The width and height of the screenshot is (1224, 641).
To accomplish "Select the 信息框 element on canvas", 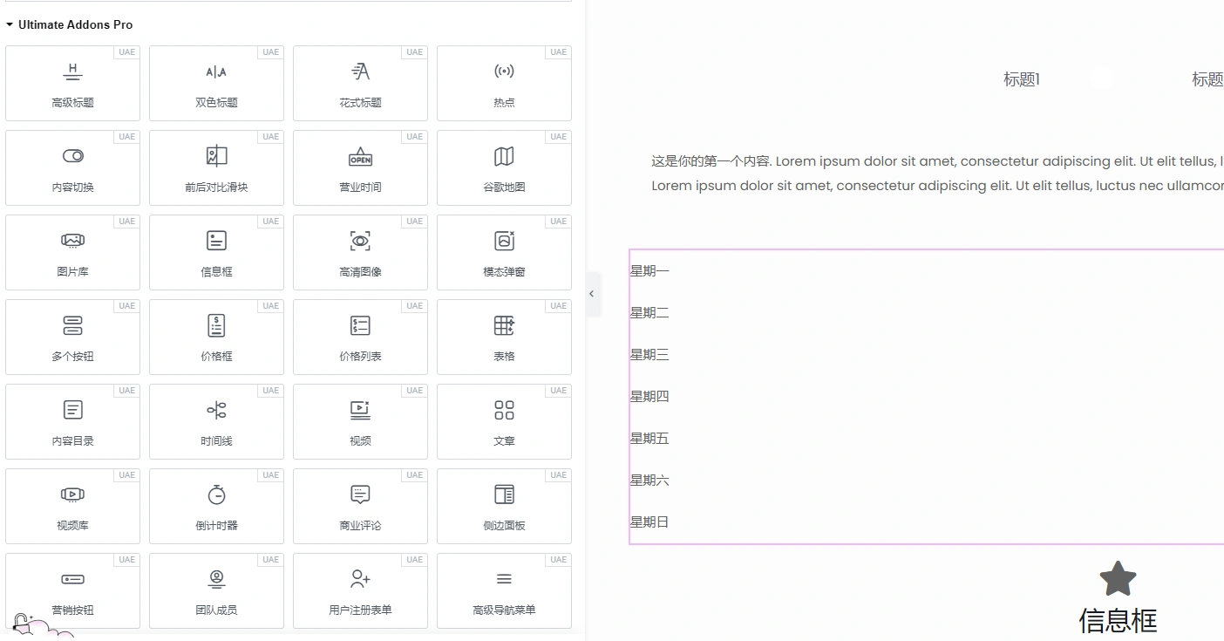I will [x=1119, y=620].
